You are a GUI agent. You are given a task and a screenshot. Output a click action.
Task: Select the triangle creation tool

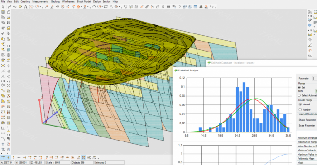click(x=111, y=7)
